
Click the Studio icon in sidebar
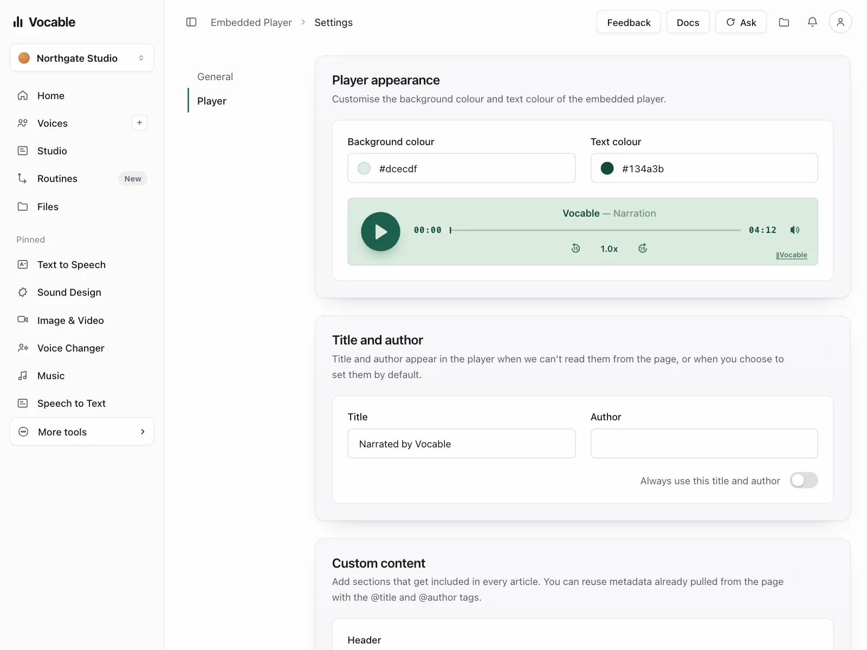point(23,151)
